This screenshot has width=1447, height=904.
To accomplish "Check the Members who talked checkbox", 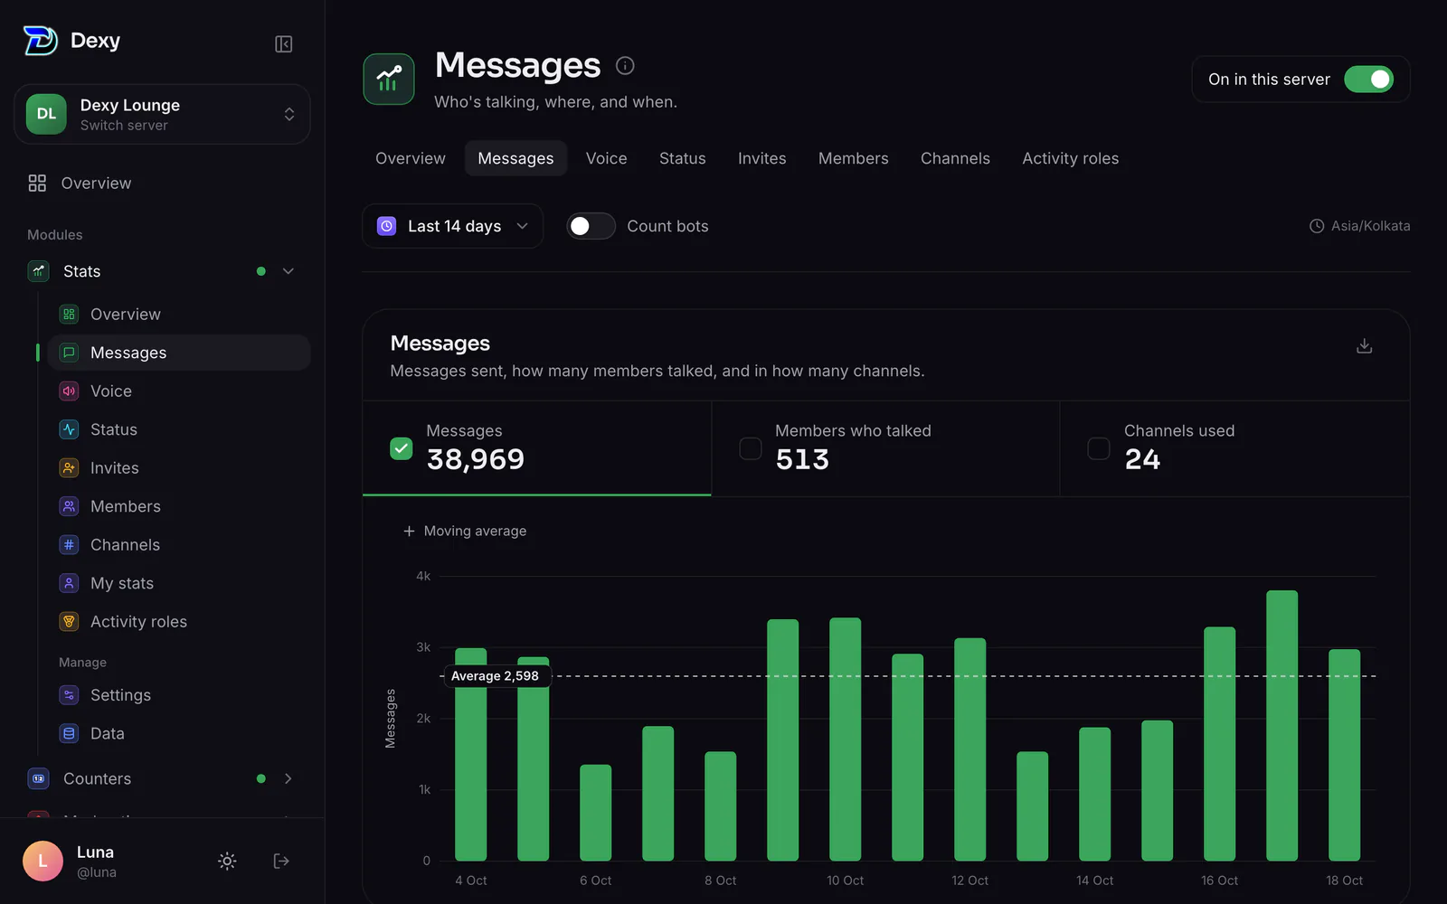I will 750,448.
